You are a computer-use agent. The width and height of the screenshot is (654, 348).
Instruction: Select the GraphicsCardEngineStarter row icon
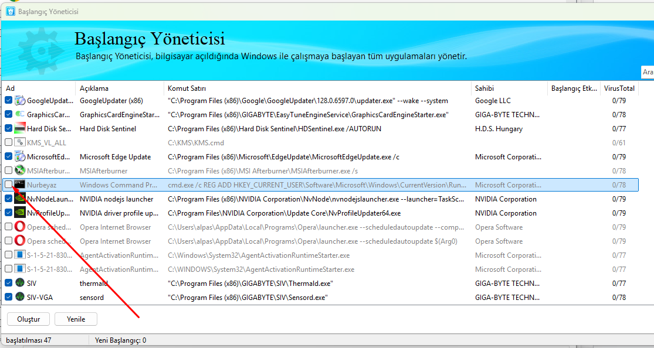[19, 115]
